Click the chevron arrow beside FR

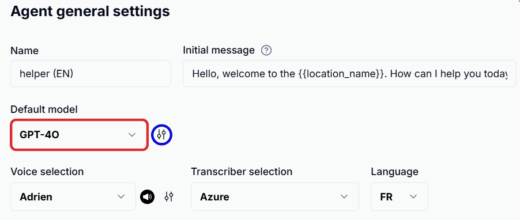pyautogui.click(x=413, y=196)
